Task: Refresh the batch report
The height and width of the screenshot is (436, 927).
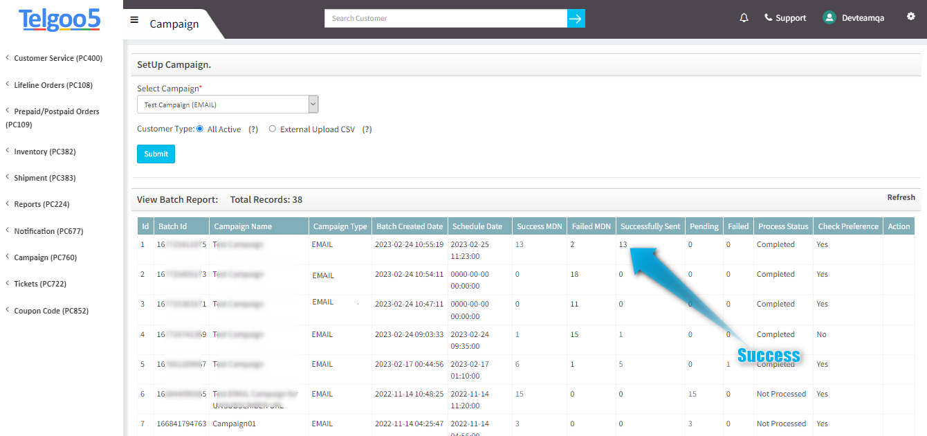Action: 901,197
